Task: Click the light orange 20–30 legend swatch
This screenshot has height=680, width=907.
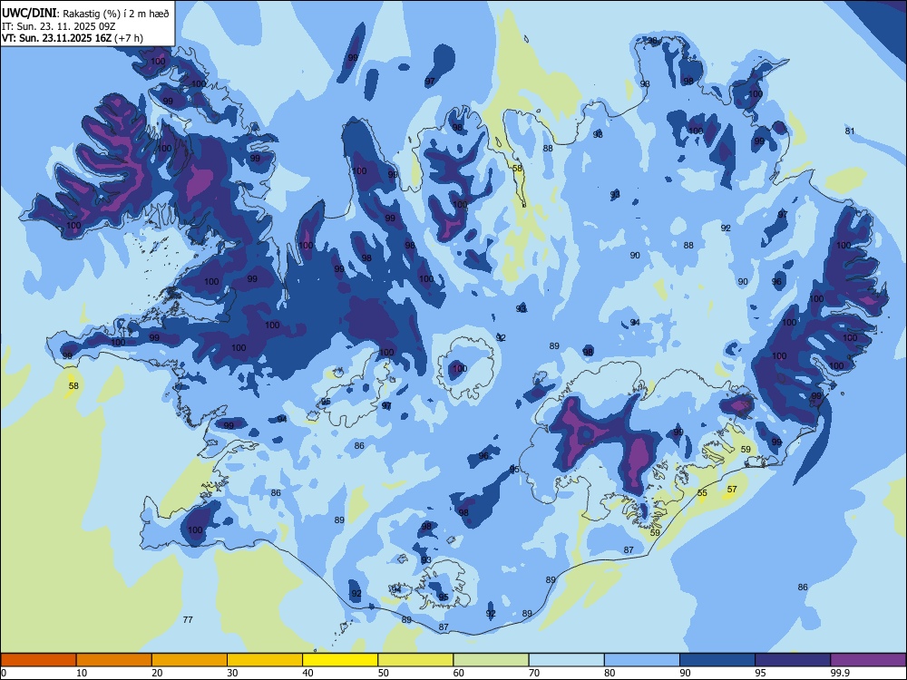Action: (x=190, y=660)
